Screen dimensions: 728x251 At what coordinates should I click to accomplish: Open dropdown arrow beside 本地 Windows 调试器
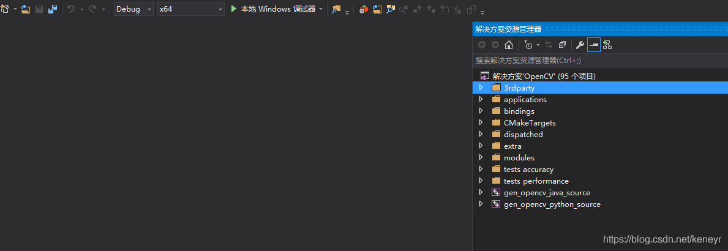pyautogui.click(x=320, y=9)
